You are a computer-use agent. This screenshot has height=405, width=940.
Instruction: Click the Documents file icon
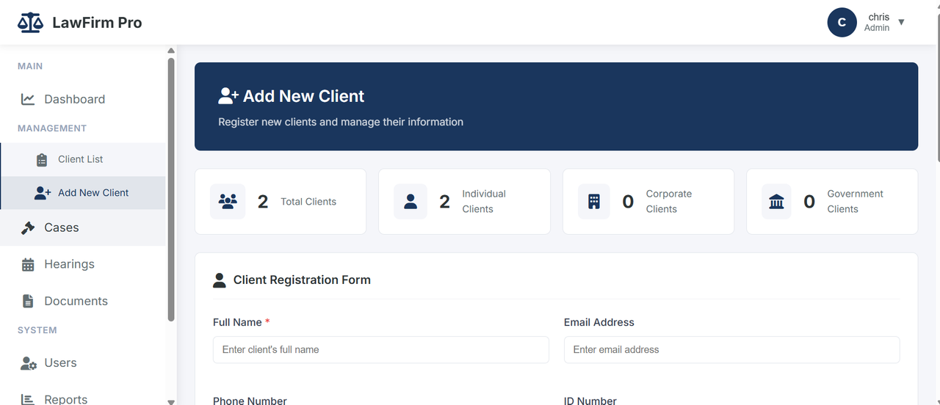pos(28,301)
